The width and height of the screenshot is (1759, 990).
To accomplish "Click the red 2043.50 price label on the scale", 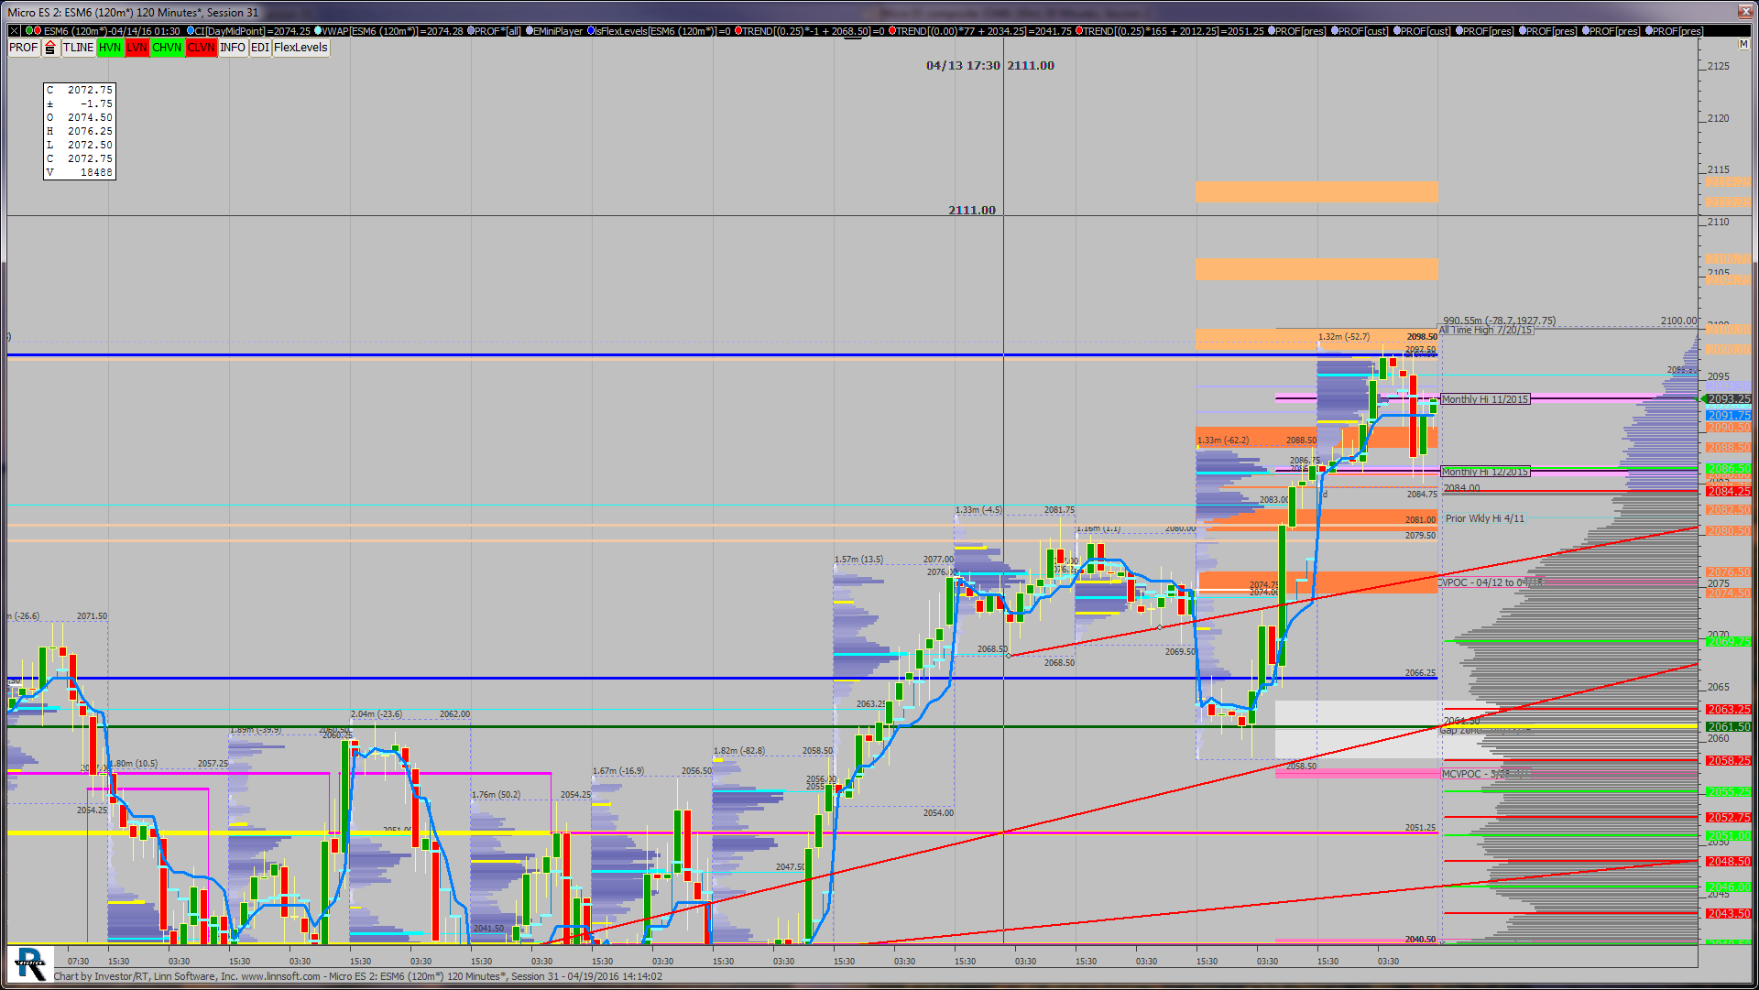I will (1729, 914).
